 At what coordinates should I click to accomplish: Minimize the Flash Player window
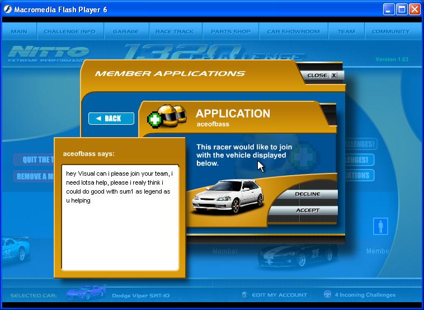pyautogui.click(x=389, y=10)
